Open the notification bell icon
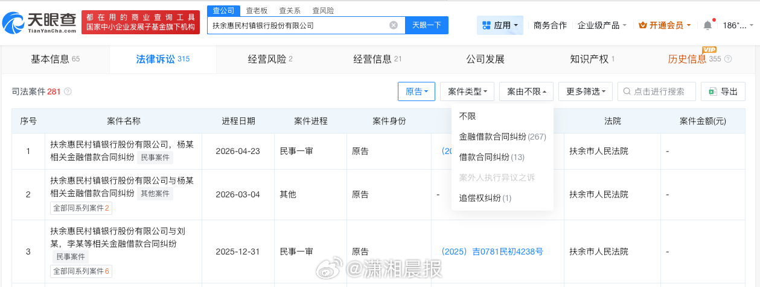Screen dimensions: 760x287 pos(707,25)
